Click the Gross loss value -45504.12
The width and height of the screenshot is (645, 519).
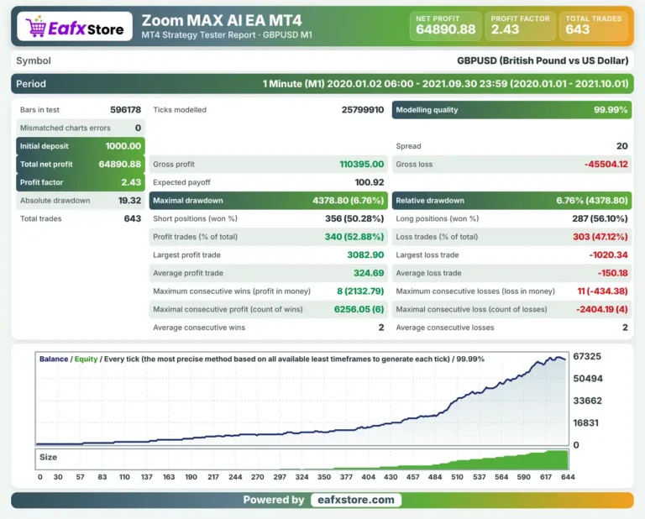(x=606, y=164)
